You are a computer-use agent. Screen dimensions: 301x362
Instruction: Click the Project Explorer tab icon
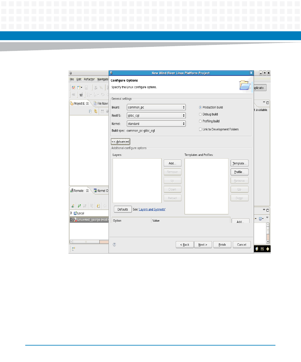pos(72,103)
